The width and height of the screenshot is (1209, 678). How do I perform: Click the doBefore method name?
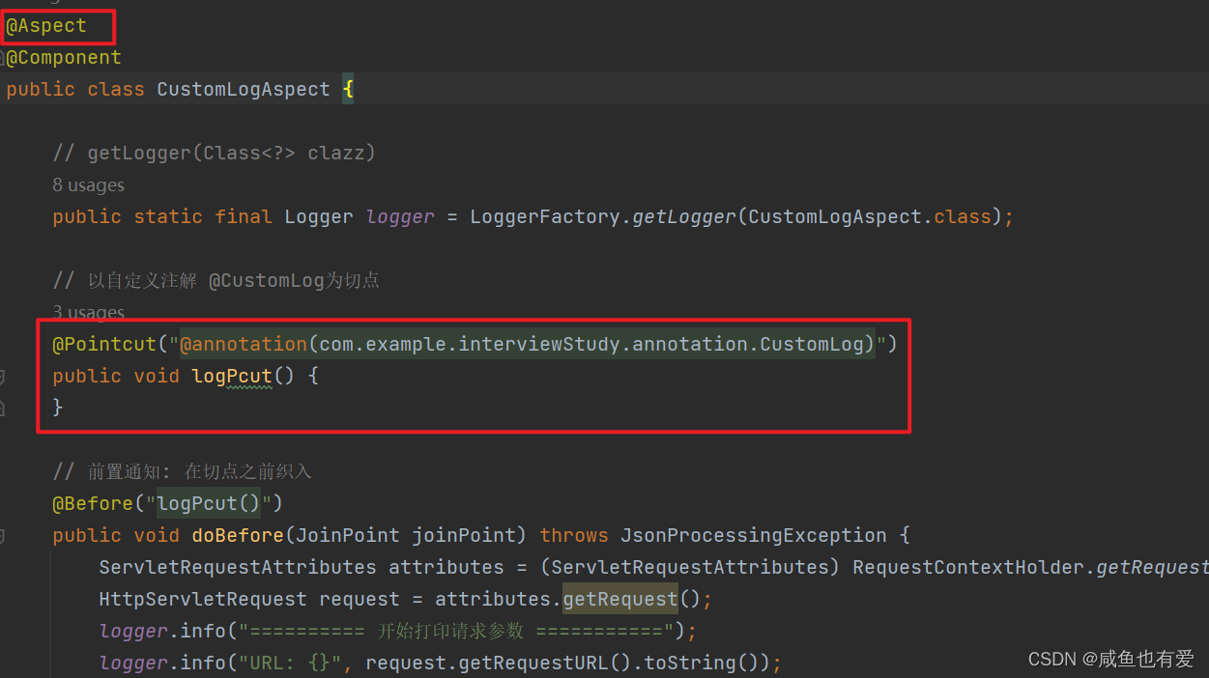(238, 535)
